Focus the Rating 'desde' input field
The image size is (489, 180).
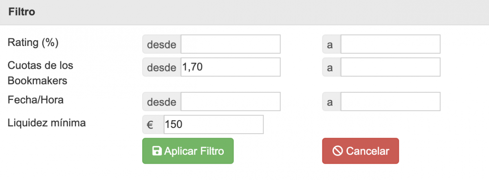[x=231, y=44]
